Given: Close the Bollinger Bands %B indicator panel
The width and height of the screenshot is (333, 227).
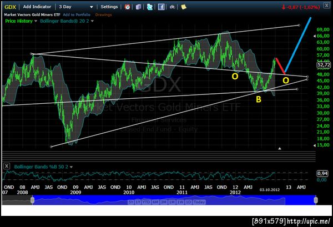Looking at the screenshot, I should click(x=7, y=166).
